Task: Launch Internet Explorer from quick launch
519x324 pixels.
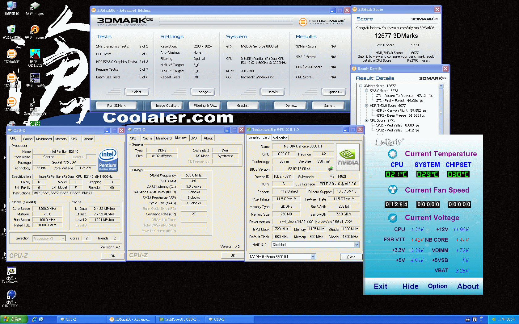Action: coord(34,319)
